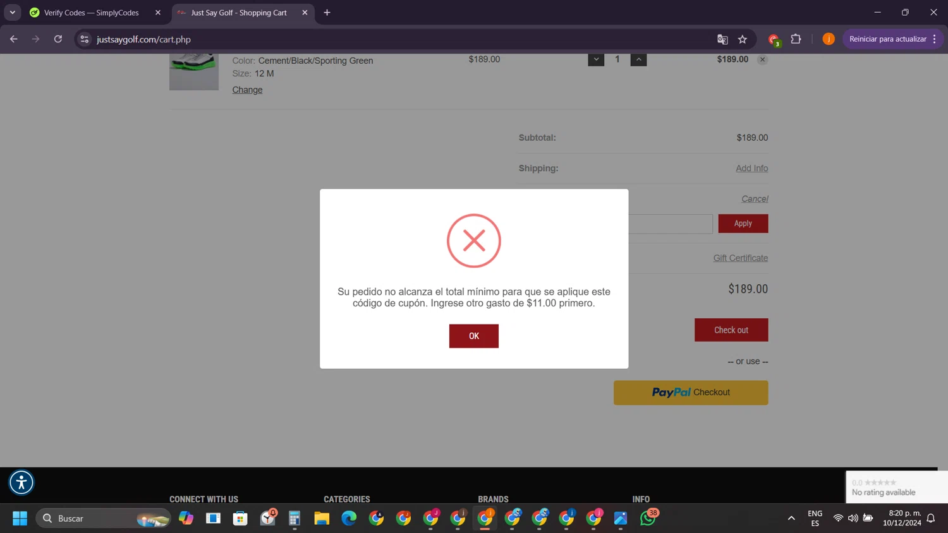Open the Photos app on taskbar
The width and height of the screenshot is (948, 533).
pyautogui.click(x=621, y=518)
